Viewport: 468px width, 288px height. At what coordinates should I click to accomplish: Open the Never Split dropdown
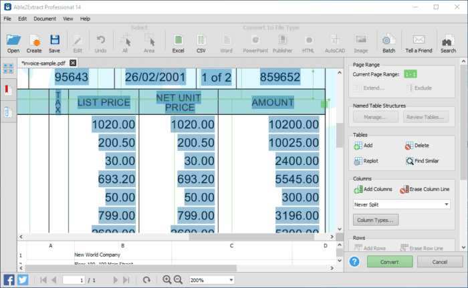[401, 204]
